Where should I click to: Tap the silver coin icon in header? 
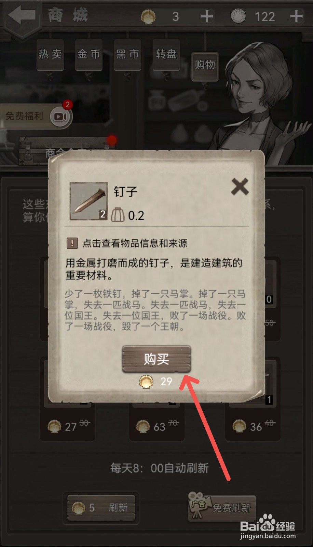coord(238,16)
